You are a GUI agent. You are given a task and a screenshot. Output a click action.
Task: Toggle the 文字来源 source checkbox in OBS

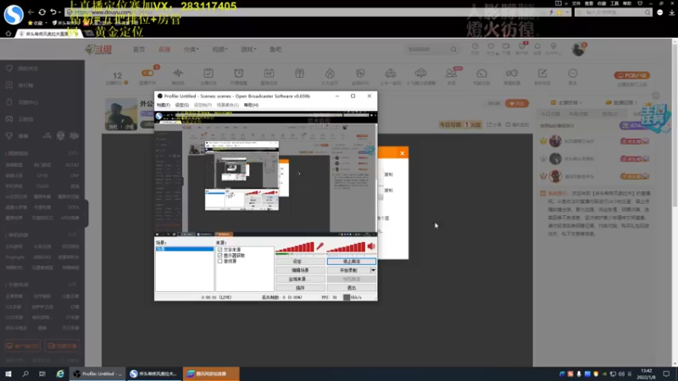[x=220, y=250]
